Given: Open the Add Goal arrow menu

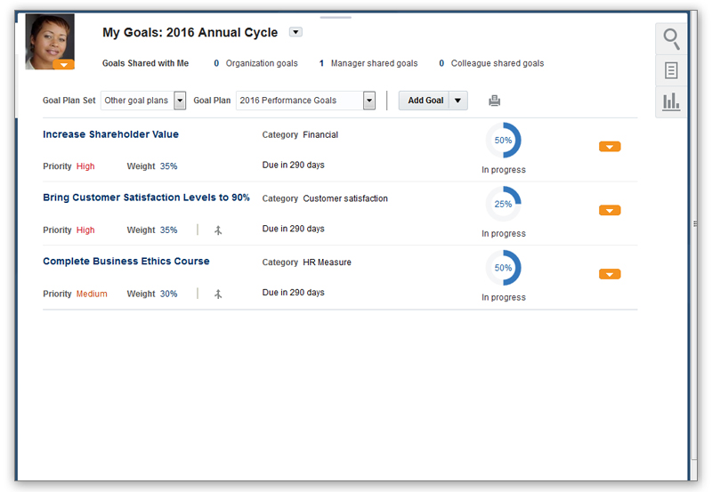Looking at the screenshot, I should pos(457,101).
